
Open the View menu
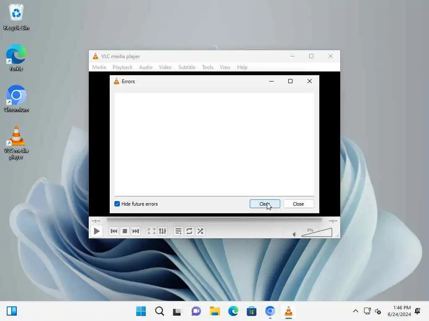coord(225,67)
